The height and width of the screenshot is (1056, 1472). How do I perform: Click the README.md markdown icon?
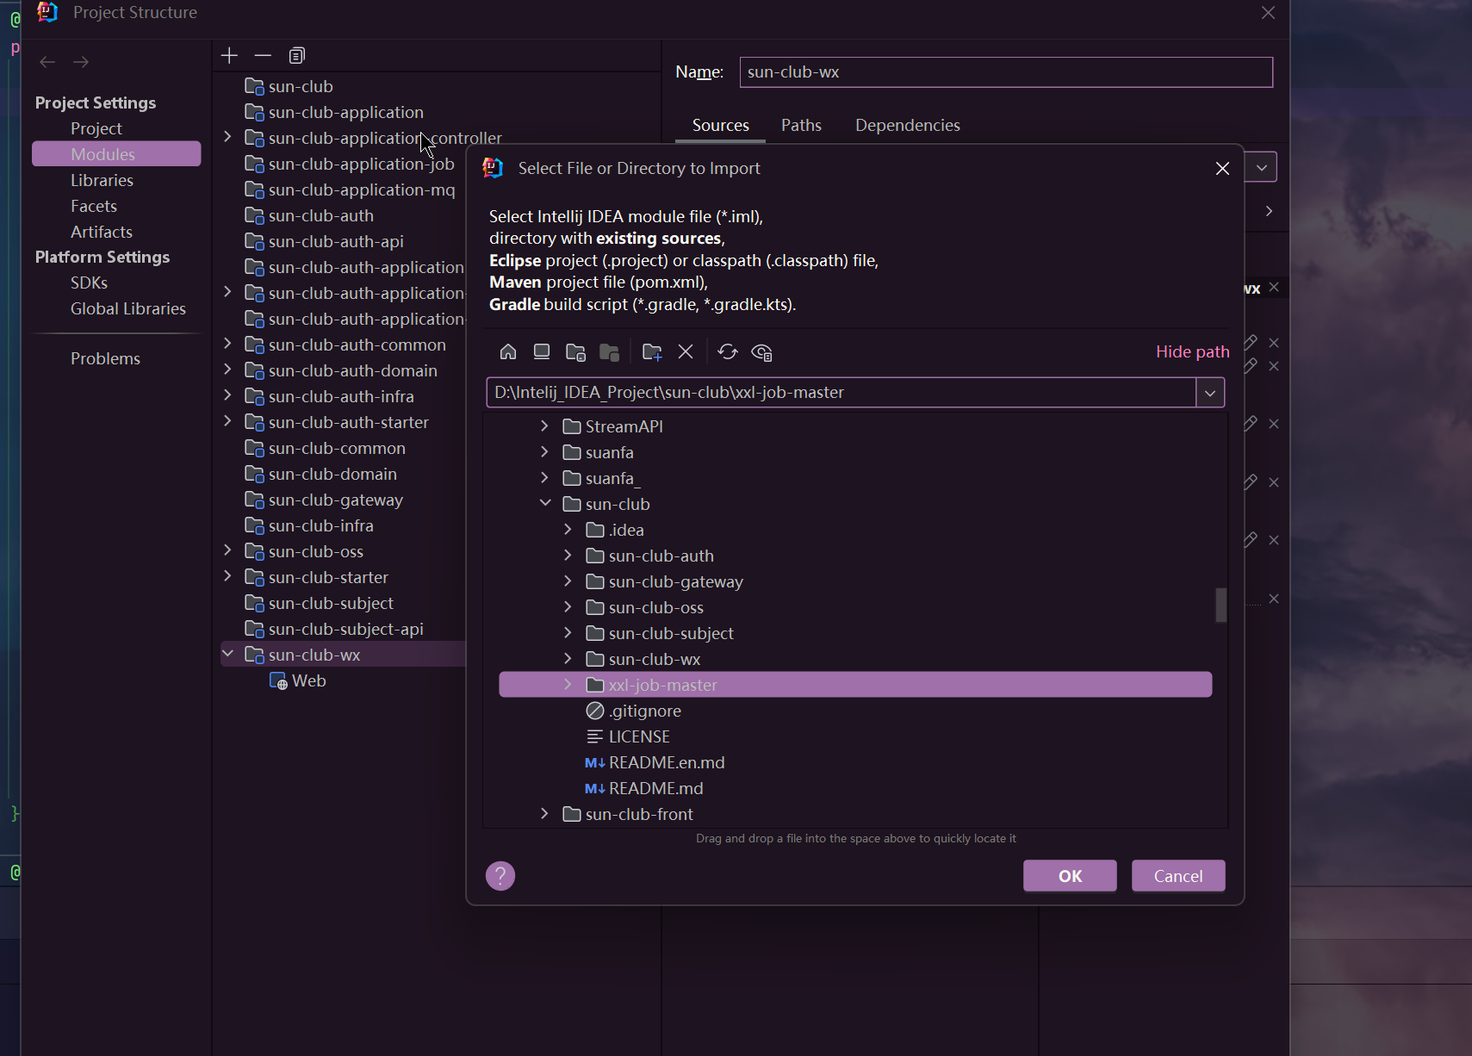pyautogui.click(x=595, y=788)
